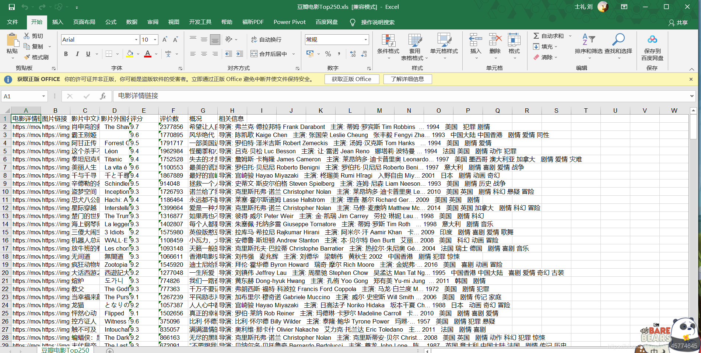This screenshot has width=701, height=353.
Task: Click the 操作说明搜索 search box
Action: pos(378,22)
